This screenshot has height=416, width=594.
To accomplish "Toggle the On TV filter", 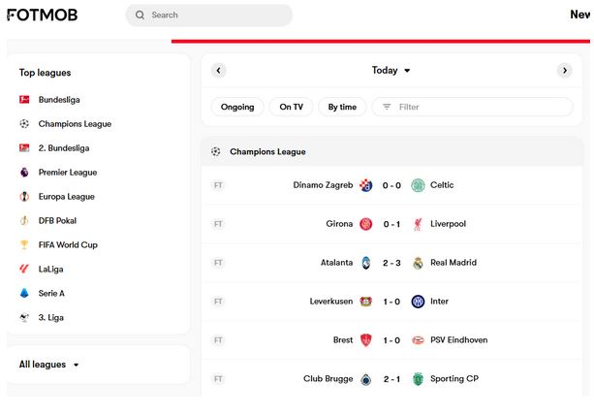I will 291,107.
